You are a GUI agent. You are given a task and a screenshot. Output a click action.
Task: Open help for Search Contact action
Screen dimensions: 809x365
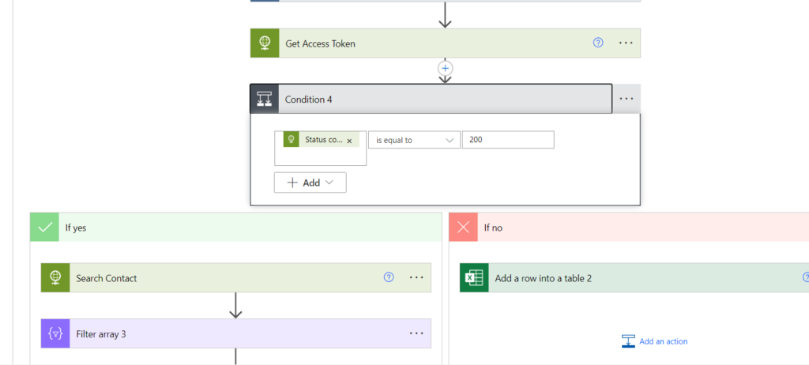coord(388,278)
